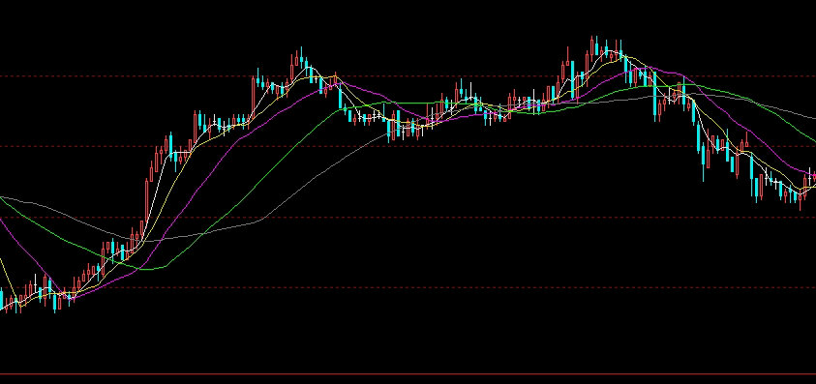Click the lowest red dashed horizontal gridline
This screenshot has height=384, width=816.
[x=408, y=287]
